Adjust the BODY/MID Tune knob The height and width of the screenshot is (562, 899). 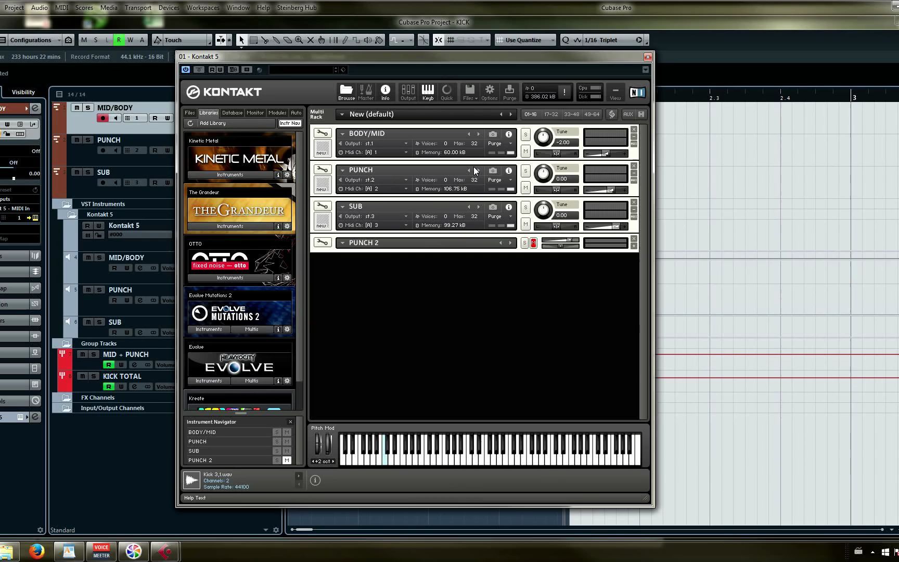pos(543,137)
